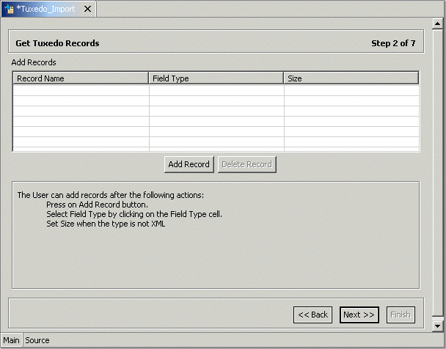Go back with the << Back button
The image size is (446, 349).
(313, 315)
